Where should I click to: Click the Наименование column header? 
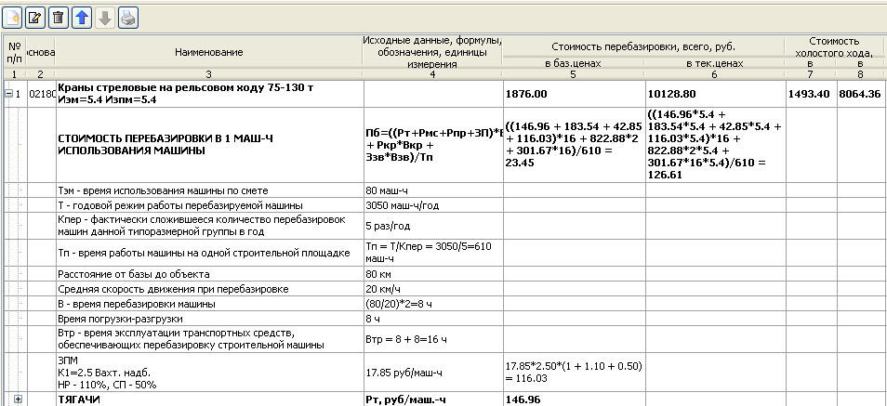point(209,52)
